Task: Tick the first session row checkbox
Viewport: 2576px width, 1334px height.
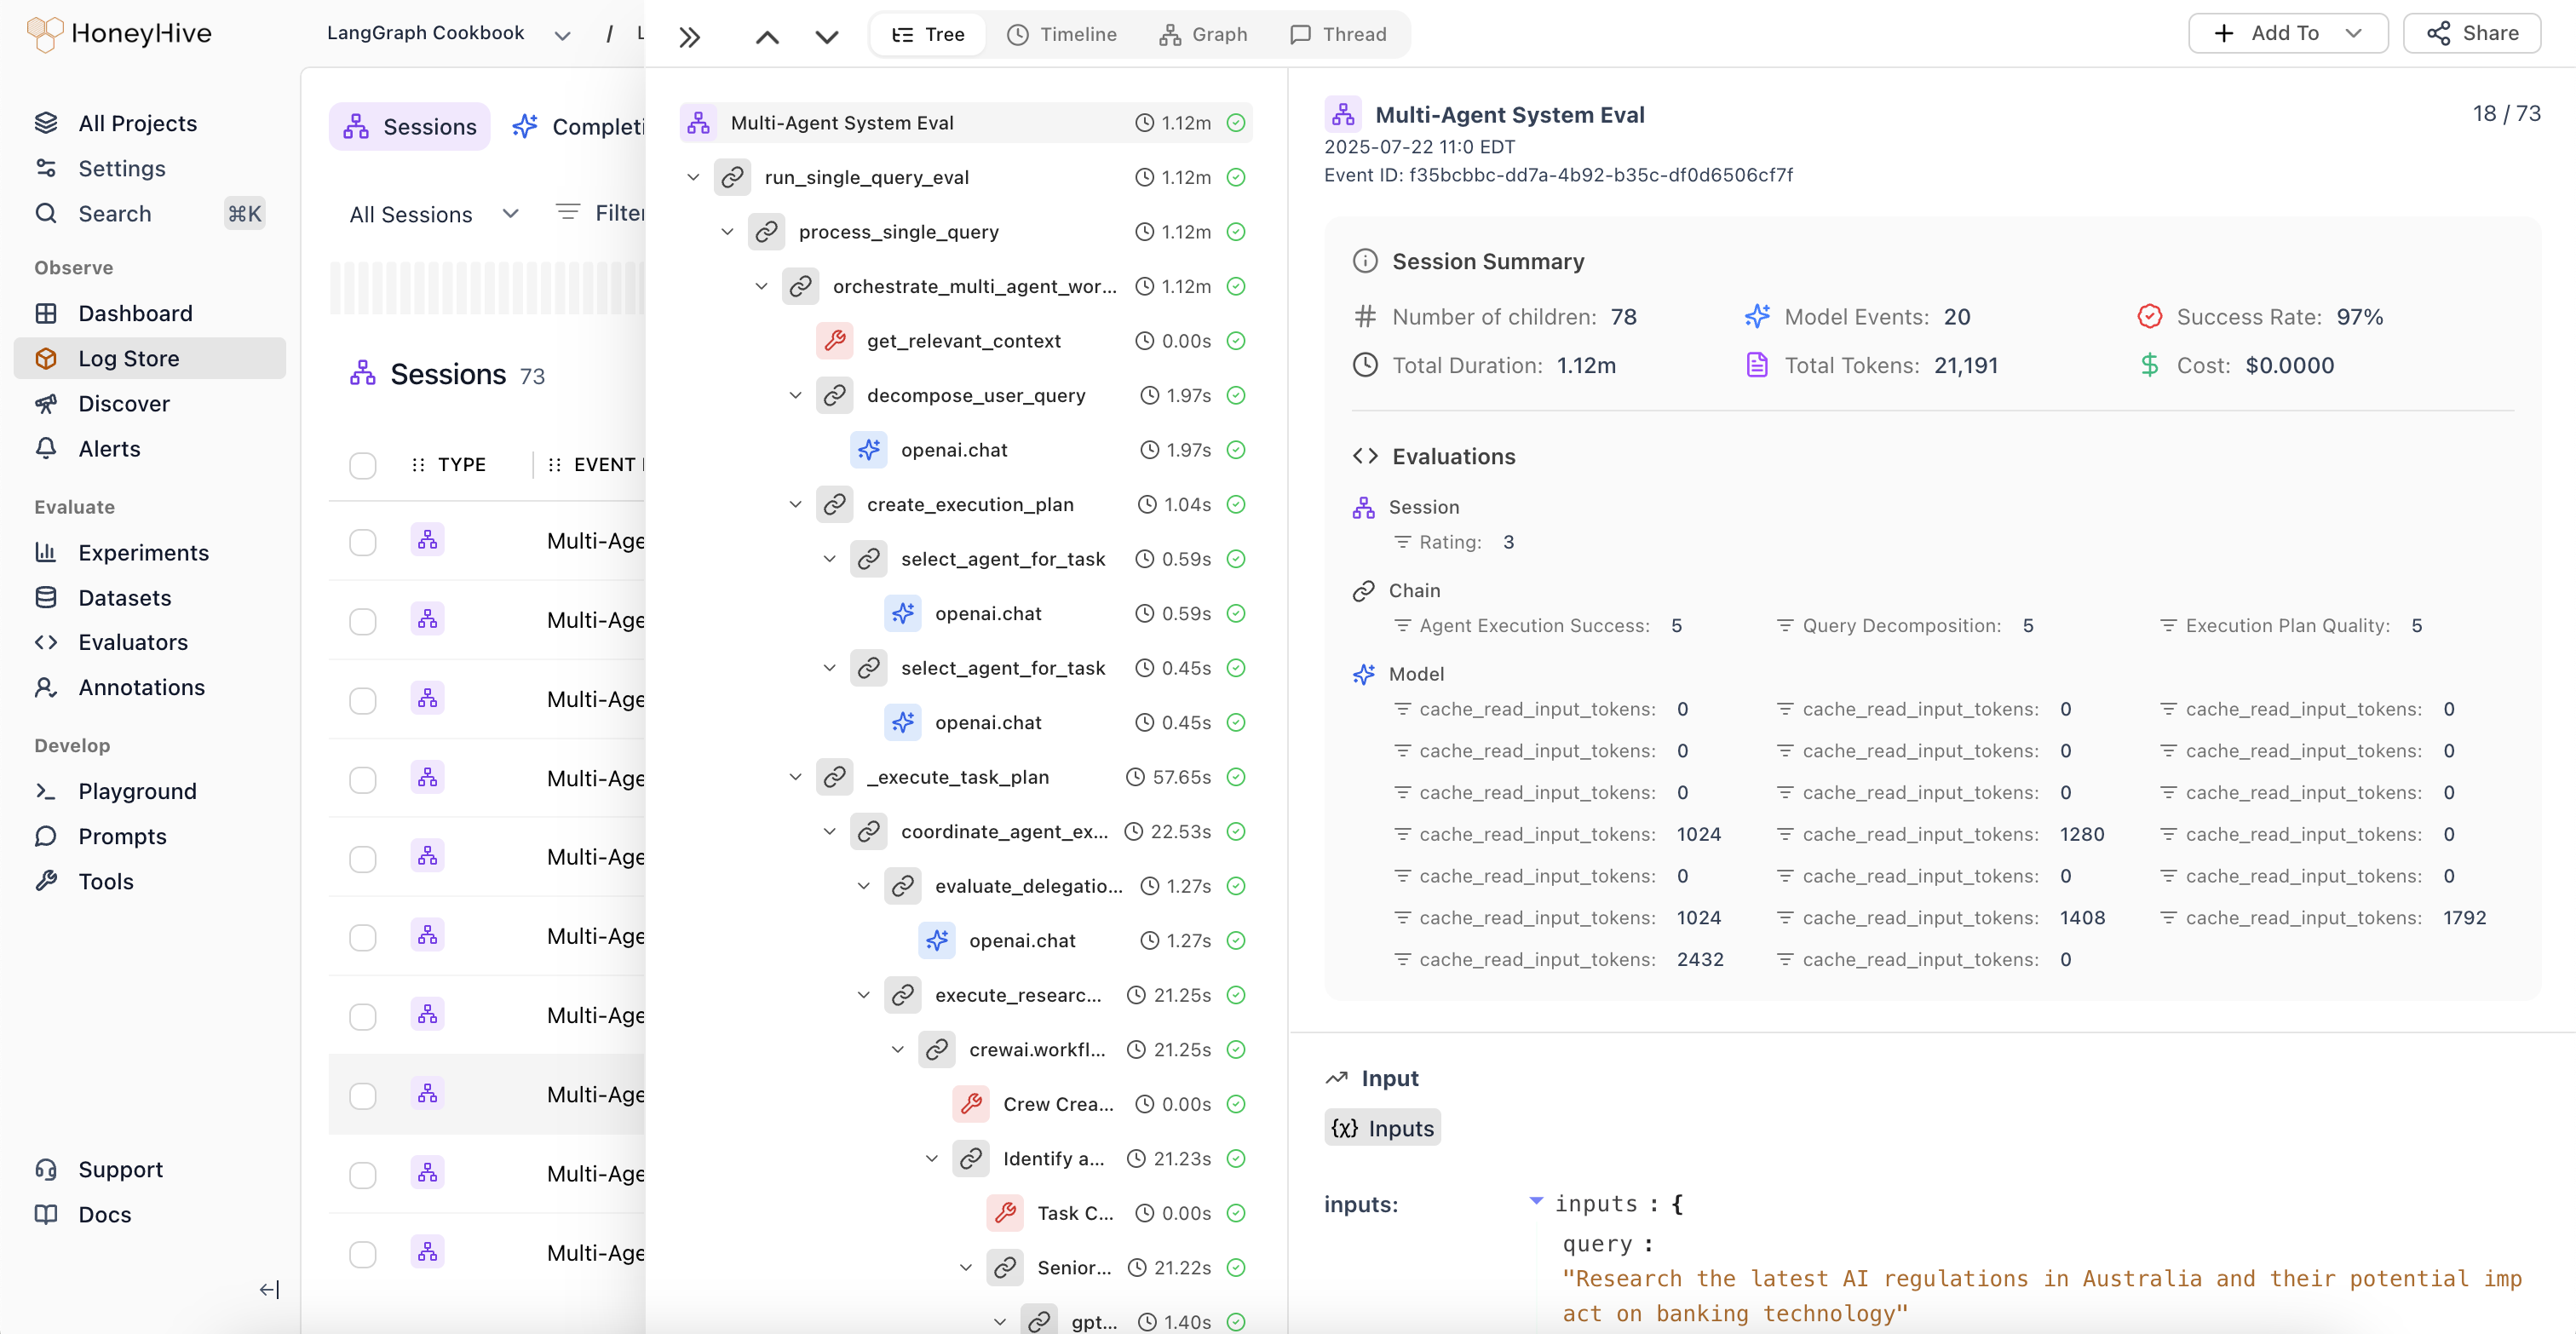Action: click(363, 541)
